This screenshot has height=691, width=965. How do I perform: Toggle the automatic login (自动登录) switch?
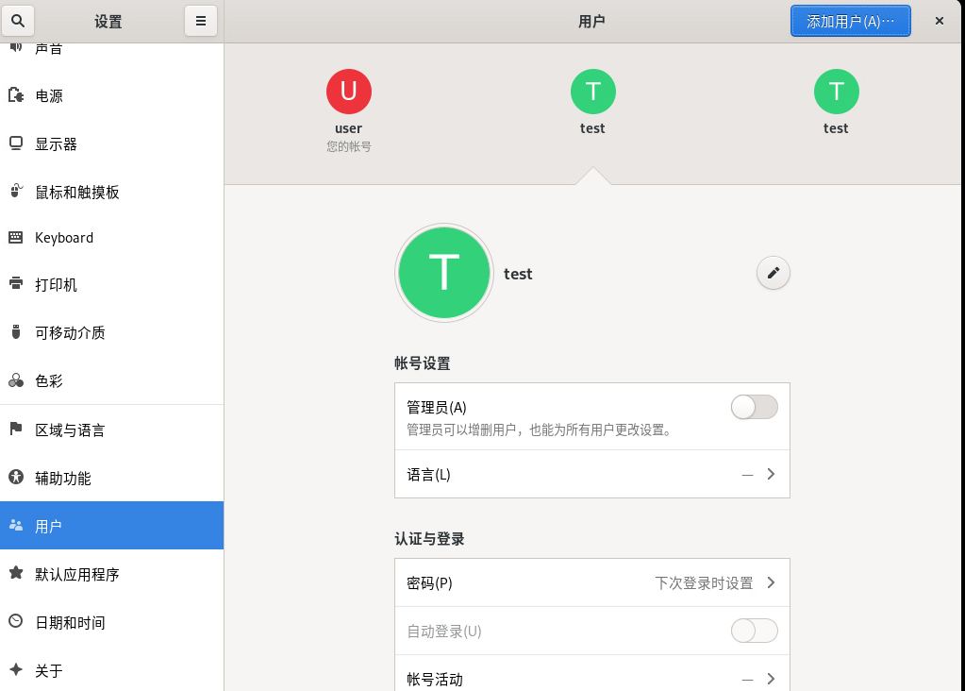[x=755, y=631]
